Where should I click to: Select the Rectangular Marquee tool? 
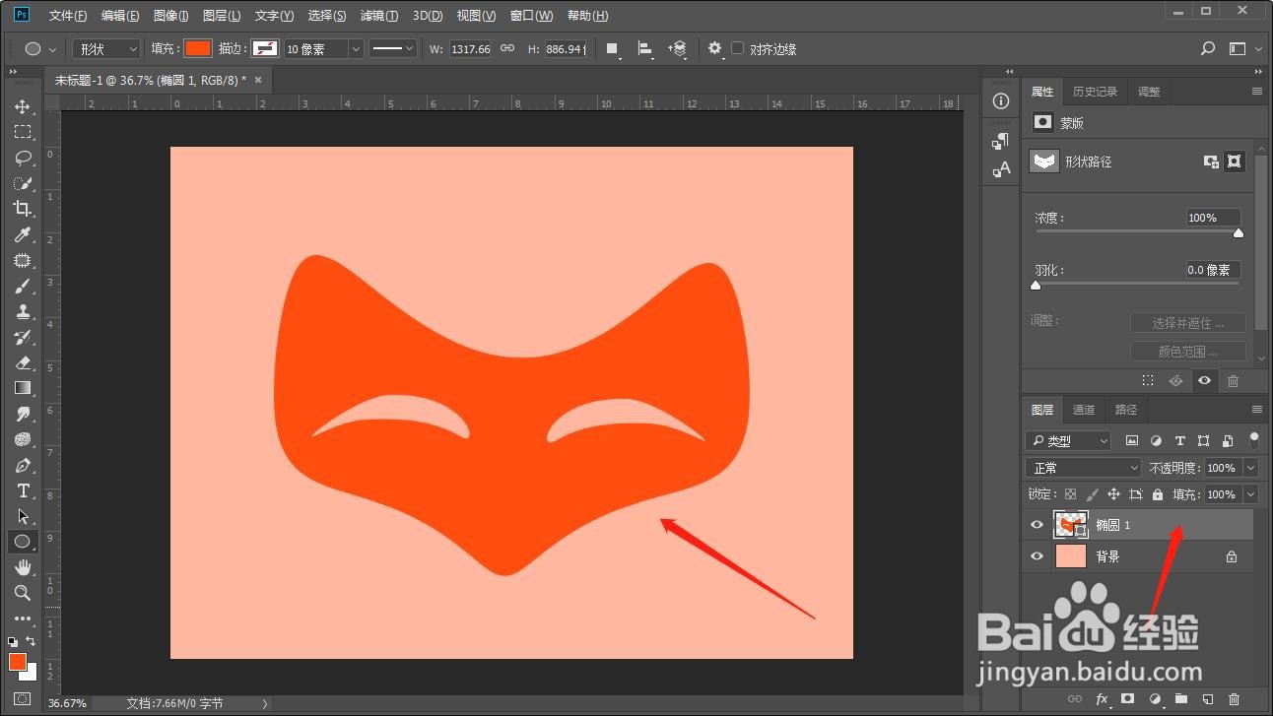tap(22, 132)
